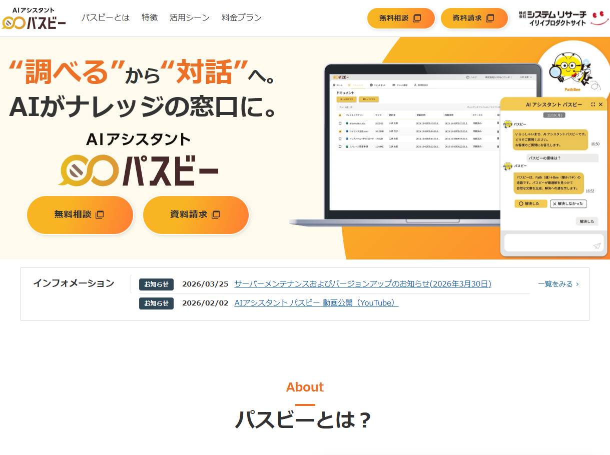Click the パスビーとは？ section heading
610x455 pixels.
coord(304,420)
